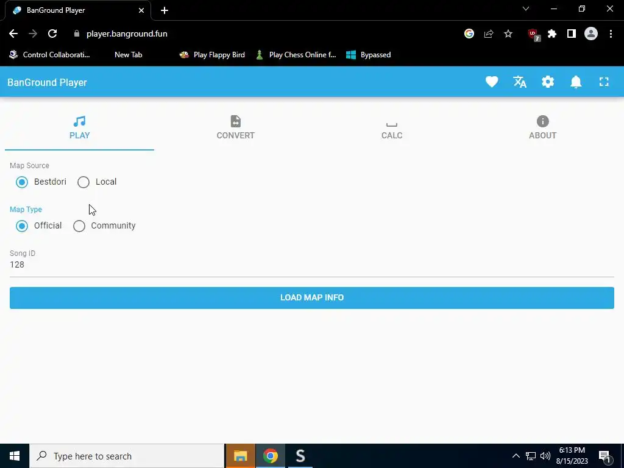624x468 pixels.
Task: Open a new tab with plus button
Action: pos(165,10)
